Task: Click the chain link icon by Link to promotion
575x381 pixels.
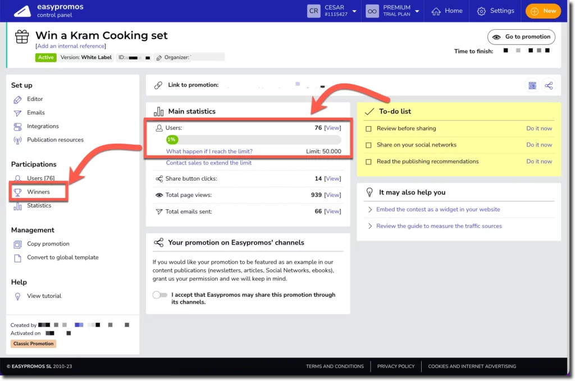Action: pos(158,85)
